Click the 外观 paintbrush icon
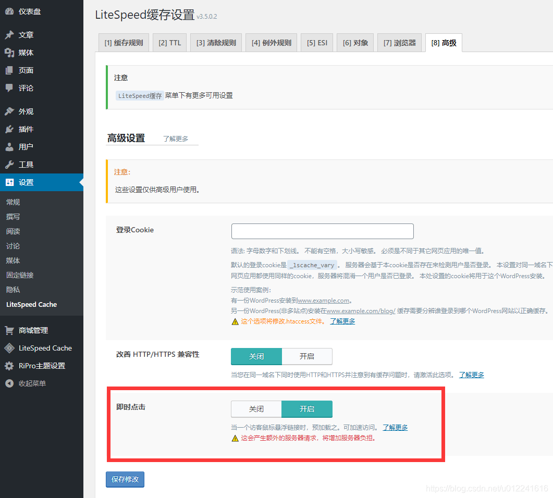 (9, 111)
